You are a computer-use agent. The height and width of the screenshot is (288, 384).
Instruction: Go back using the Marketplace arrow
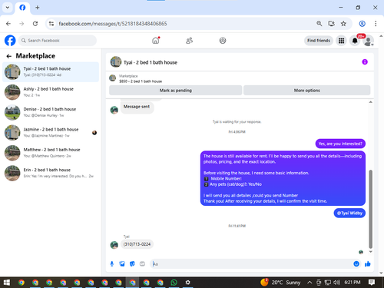pyautogui.click(x=9, y=56)
